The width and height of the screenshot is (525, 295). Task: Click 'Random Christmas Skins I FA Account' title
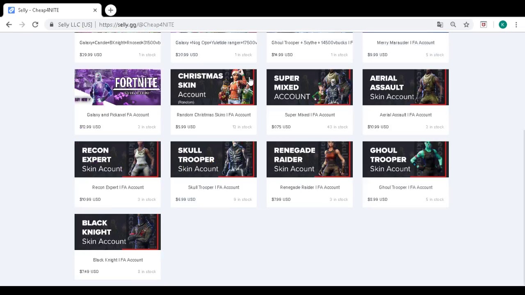coord(214,115)
